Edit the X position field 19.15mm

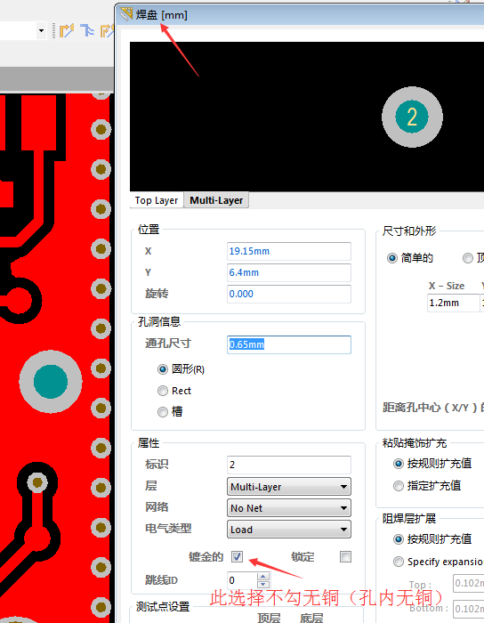click(288, 251)
